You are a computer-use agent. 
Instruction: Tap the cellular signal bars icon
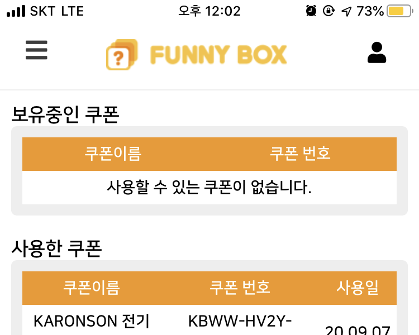click(16, 11)
